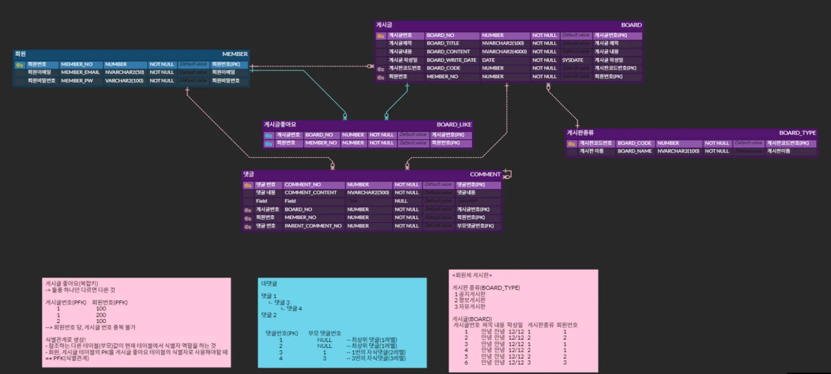This screenshot has width=831, height=374.
Task: Select the pink <회원제 게시판> memo note
Action: tap(524, 321)
